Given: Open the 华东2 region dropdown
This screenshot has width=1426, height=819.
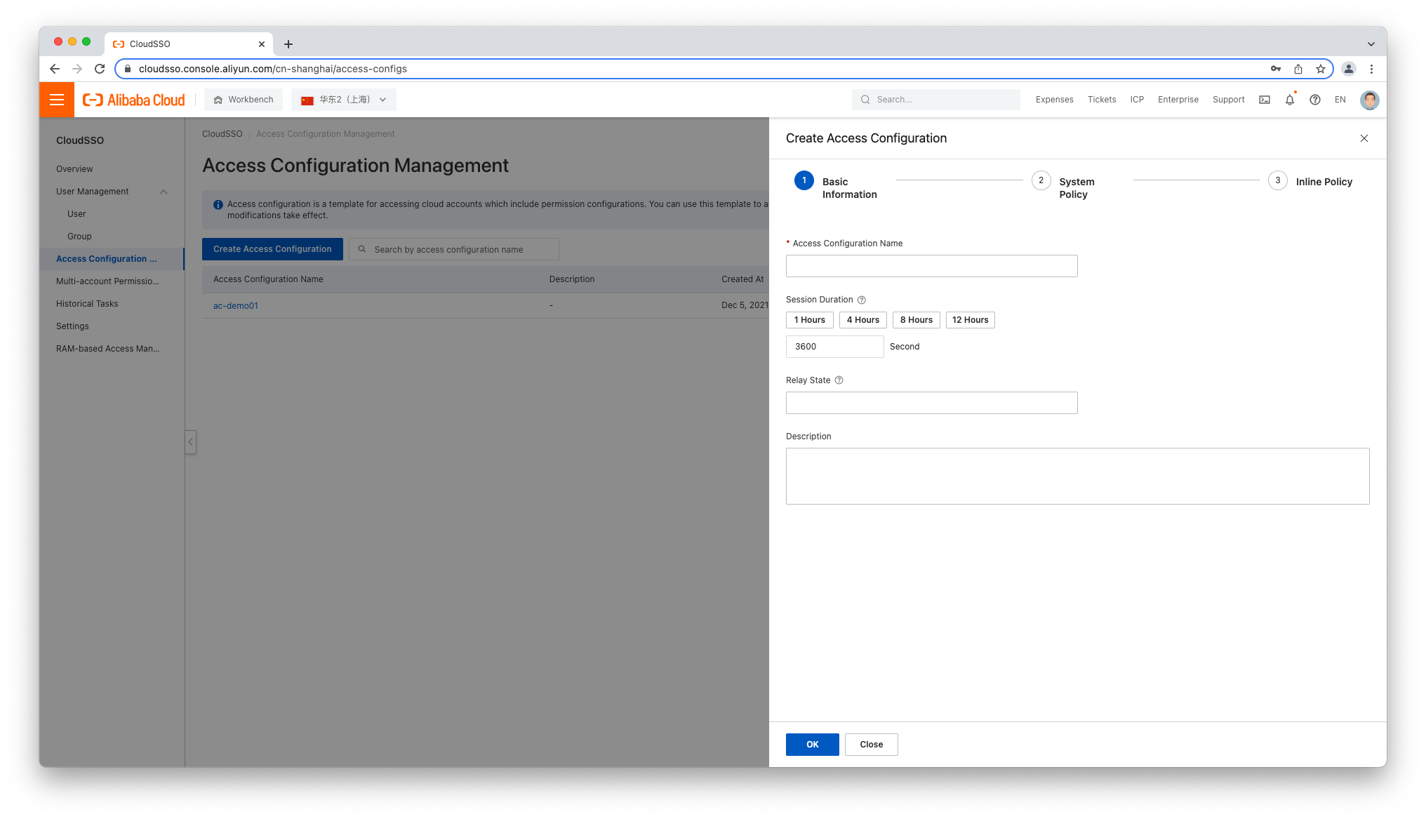Looking at the screenshot, I should coord(343,100).
